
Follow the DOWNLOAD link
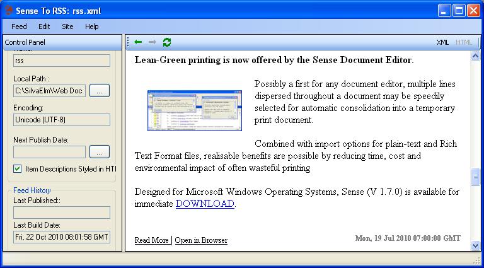[205, 204]
